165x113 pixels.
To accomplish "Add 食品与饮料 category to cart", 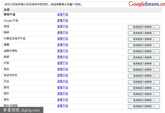I will [144, 76].
